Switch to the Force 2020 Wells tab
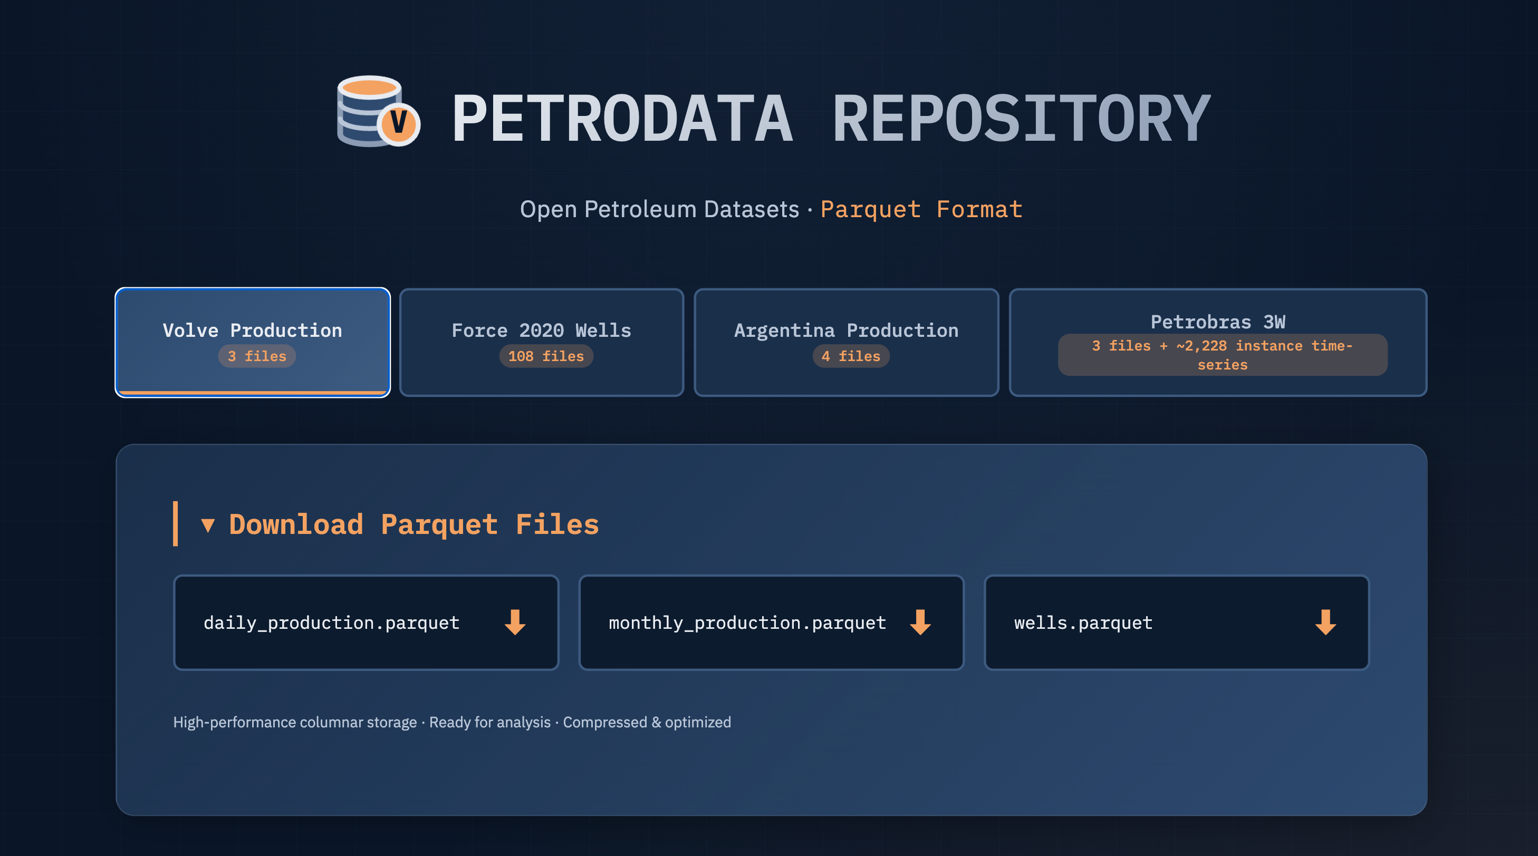 click(542, 343)
